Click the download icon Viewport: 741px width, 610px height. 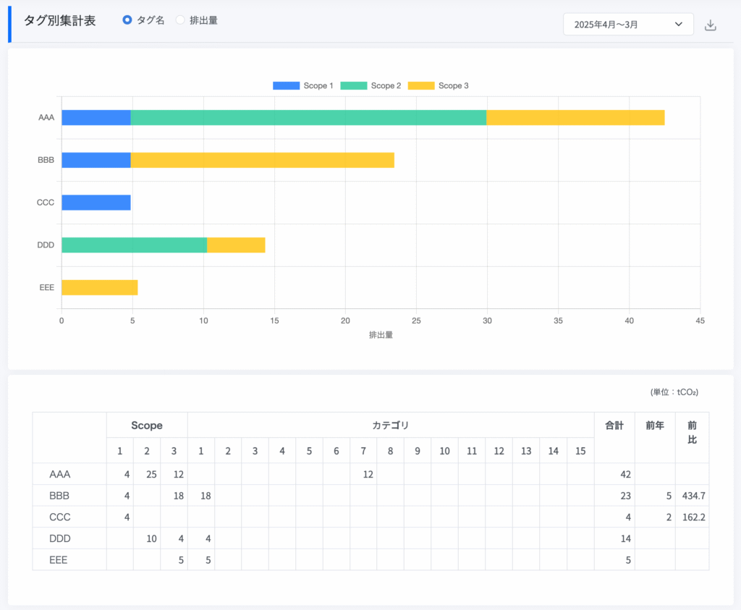(x=711, y=25)
